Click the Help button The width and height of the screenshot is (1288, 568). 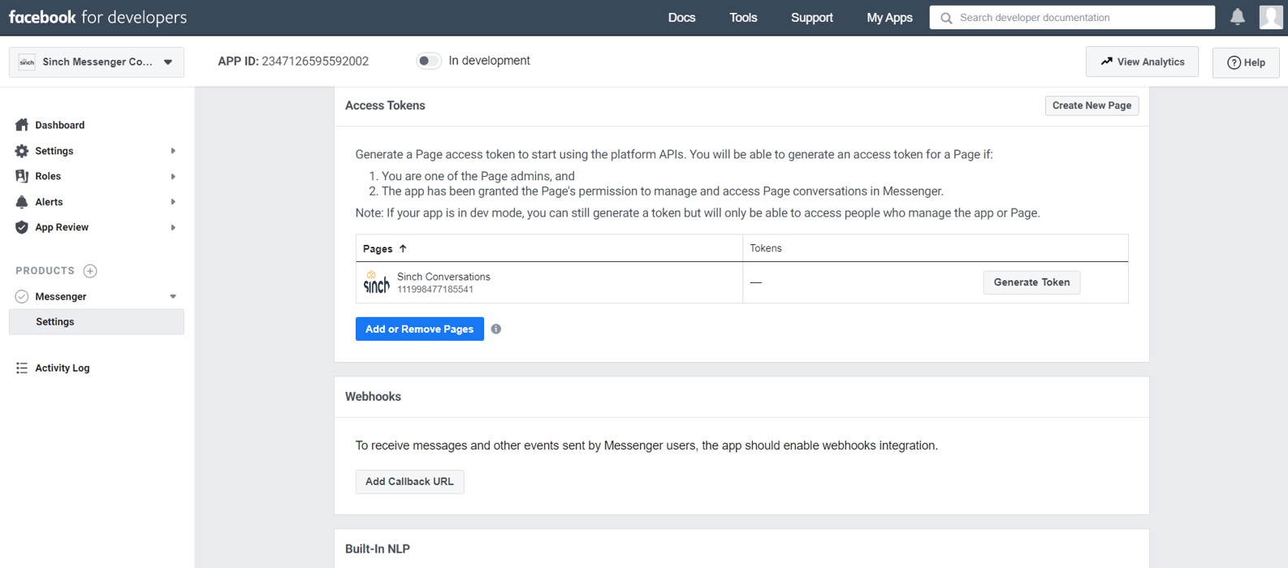1246,62
